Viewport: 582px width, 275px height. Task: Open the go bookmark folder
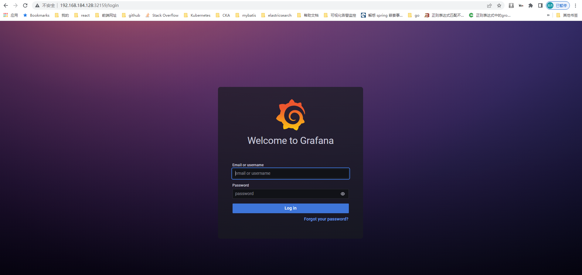point(414,15)
